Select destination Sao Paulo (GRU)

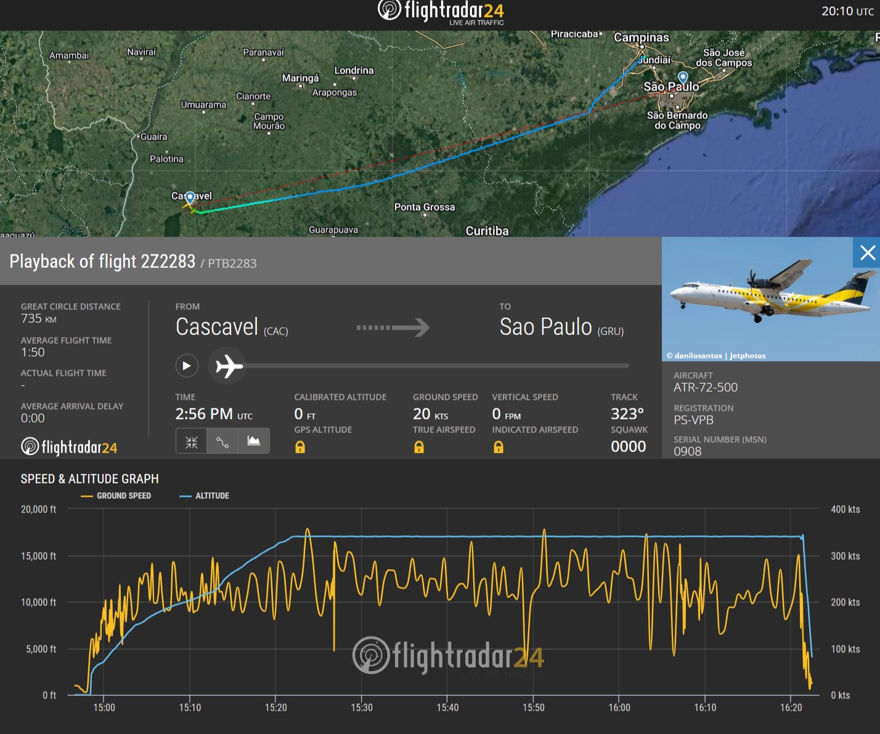[x=561, y=327]
